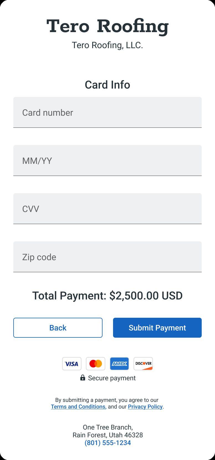Focus the Zip code input
The height and width of the screenshot is (460, 215).
[107, 257]
